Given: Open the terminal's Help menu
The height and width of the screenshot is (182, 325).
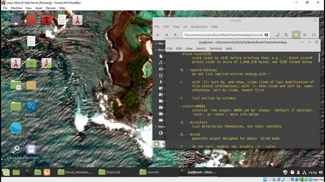Looking at the screenshot, I should point(229,49).
